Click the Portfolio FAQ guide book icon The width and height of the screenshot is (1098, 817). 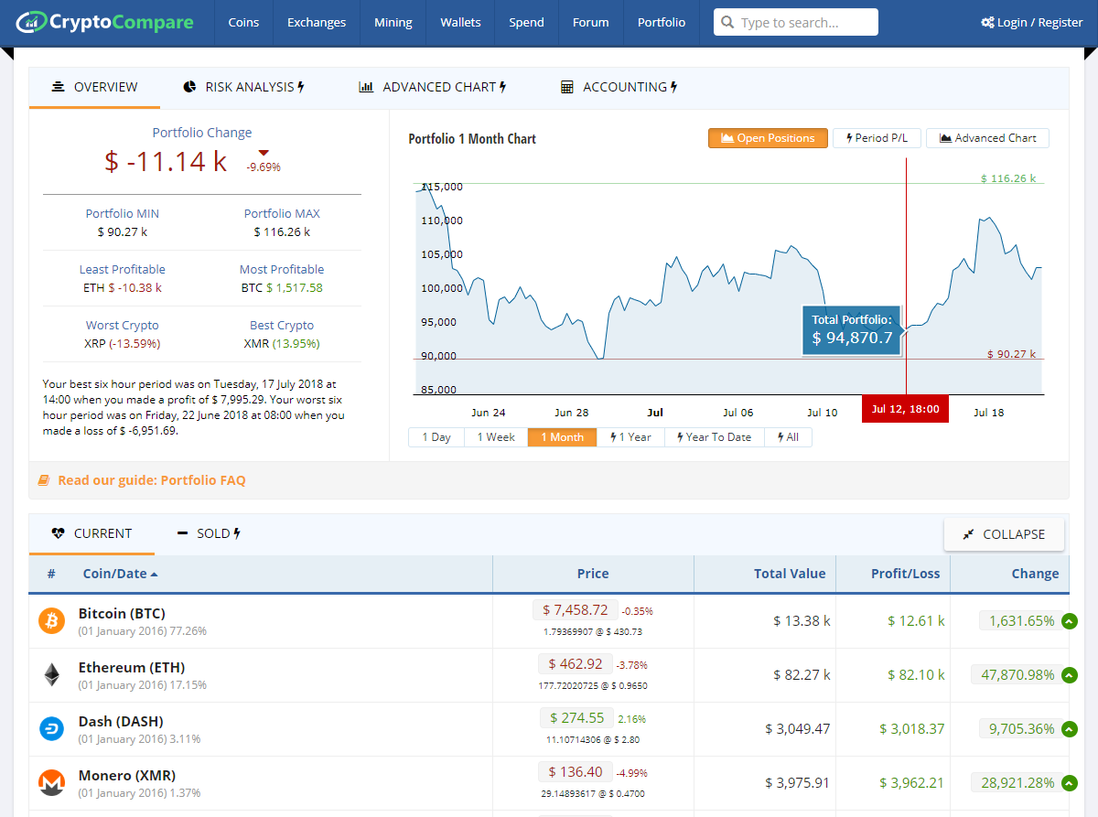click(45, 478)
